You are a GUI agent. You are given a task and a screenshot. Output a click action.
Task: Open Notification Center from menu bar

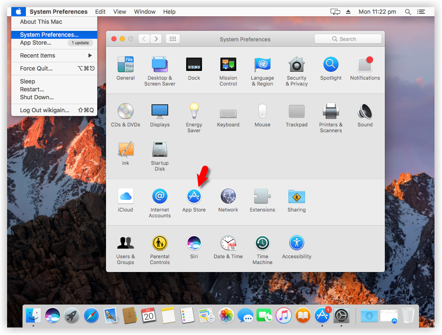click(x=421, y=12)
